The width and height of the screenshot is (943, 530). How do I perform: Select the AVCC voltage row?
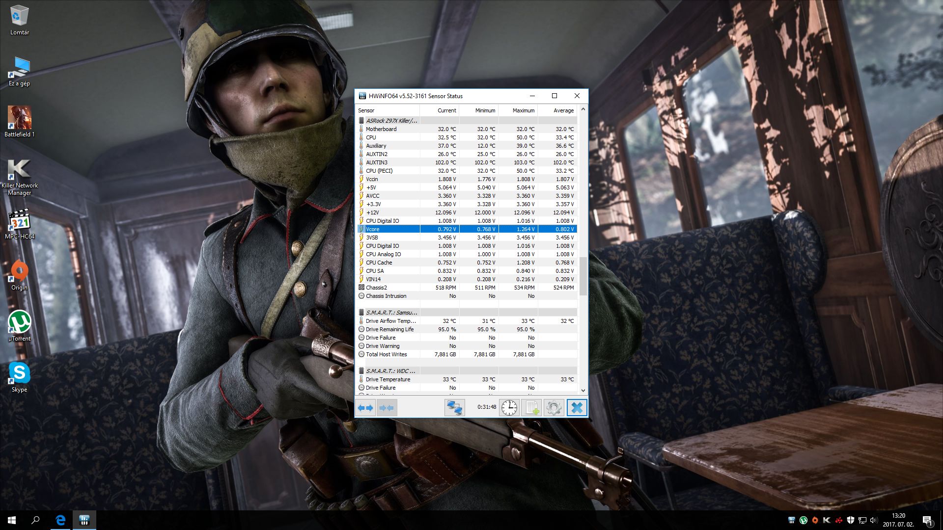[467, 196]
